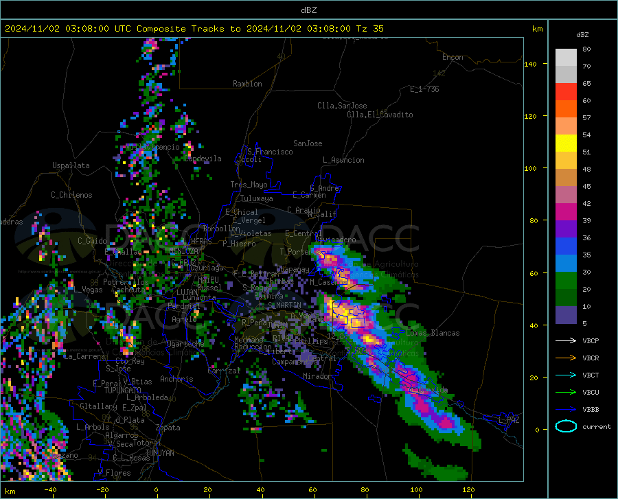This screenshot has height=499, width=618.
Task: Click the 'L_PAZ' map label
Action: pos(509,420)
